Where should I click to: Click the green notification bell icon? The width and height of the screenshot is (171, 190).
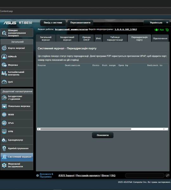click(156, 30)
